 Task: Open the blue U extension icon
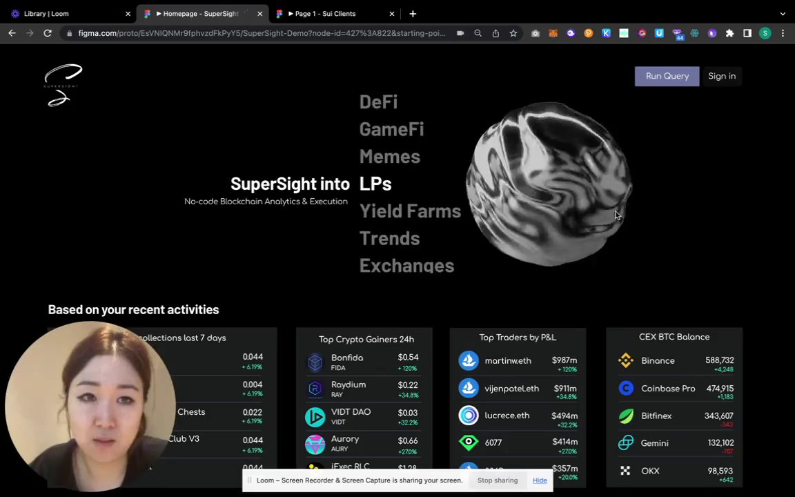click(x=659, y=33)
